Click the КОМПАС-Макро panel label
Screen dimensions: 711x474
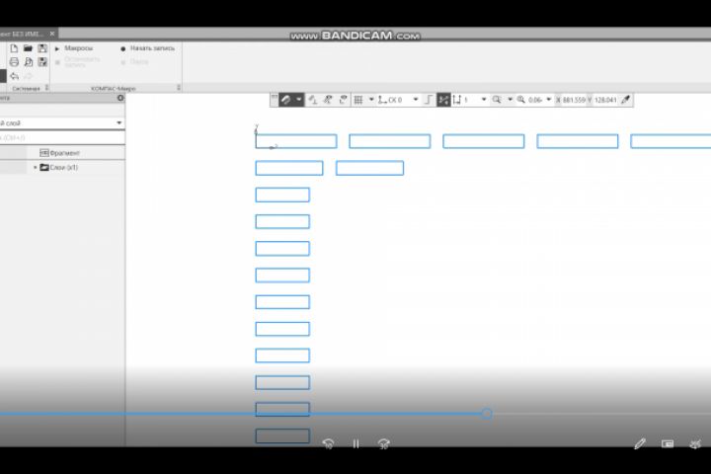point(114,88)
